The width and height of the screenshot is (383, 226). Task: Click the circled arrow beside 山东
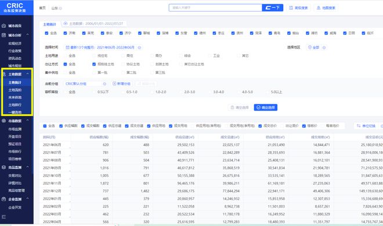coord(60,8)
